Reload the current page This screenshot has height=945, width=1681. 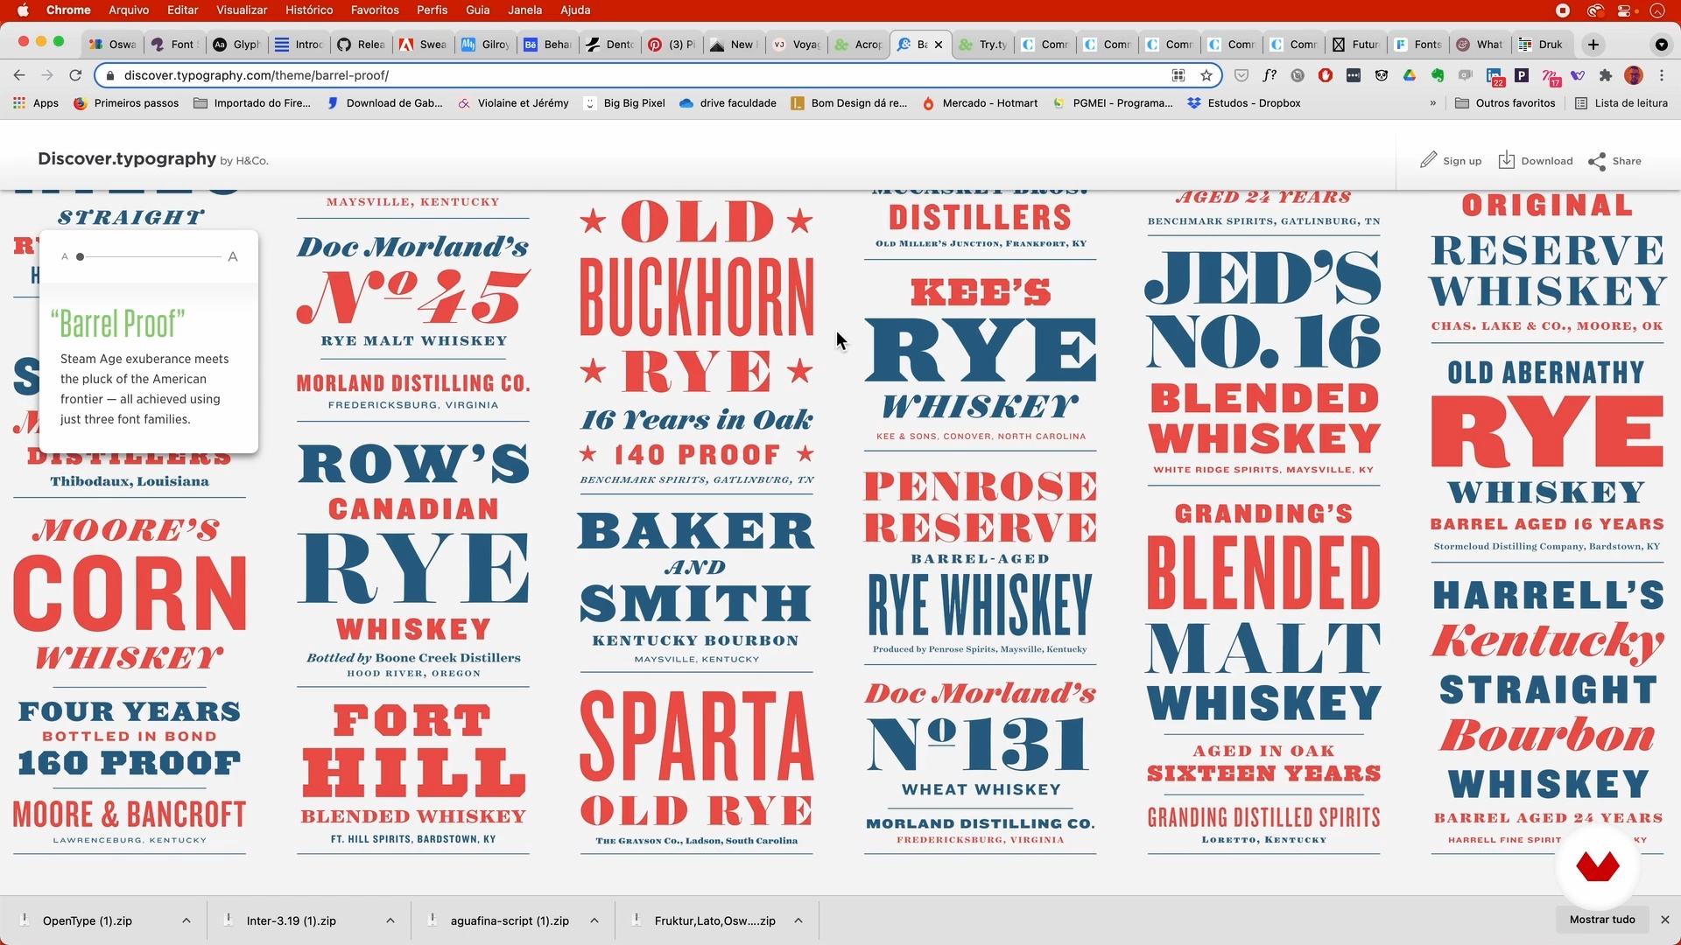75,75
